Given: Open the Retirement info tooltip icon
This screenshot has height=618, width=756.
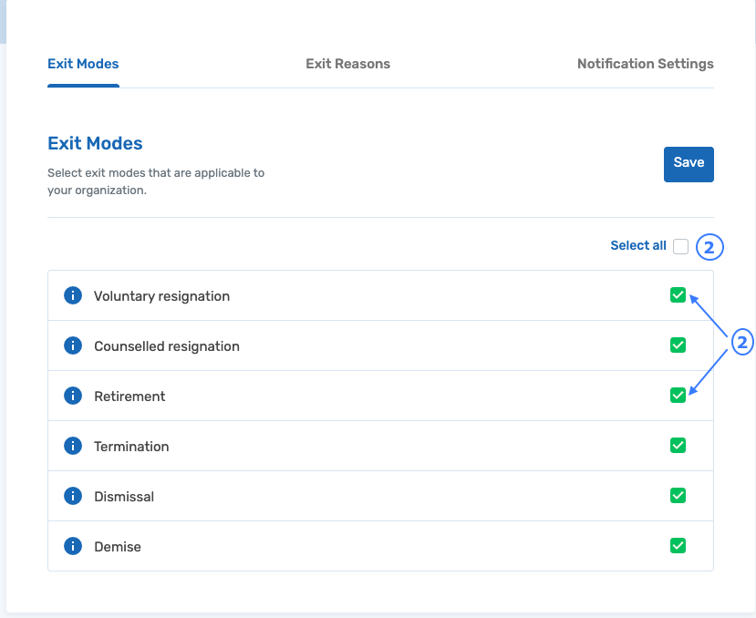Looking at the screenshot, I should click(x=72, y=396).
